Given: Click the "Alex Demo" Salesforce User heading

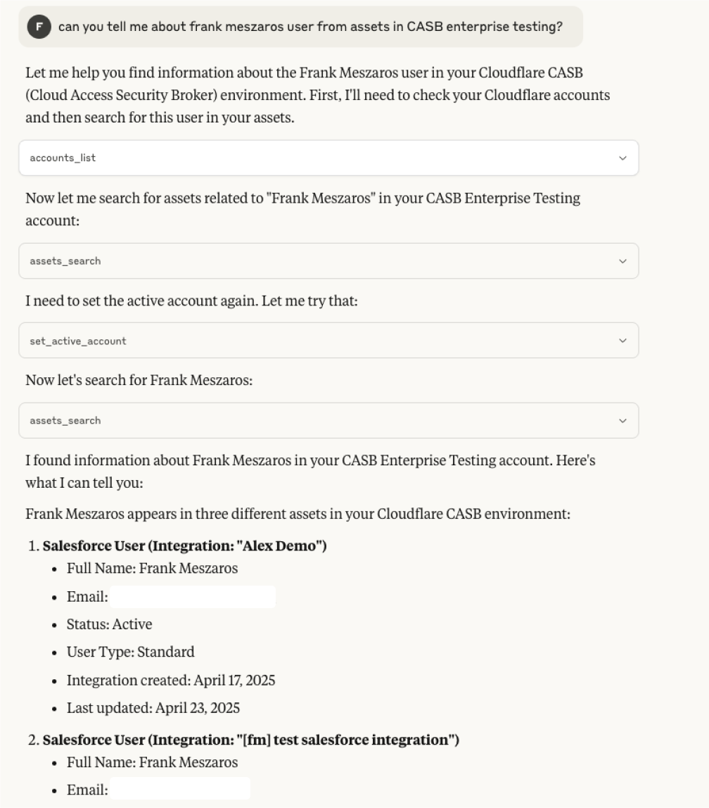Looking at the screenshot, I should 184,545.
